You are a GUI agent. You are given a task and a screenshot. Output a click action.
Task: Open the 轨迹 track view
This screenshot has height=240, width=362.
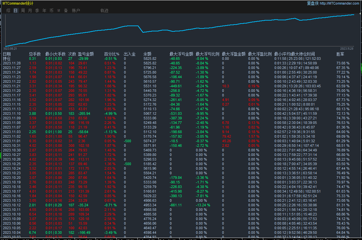104,10
